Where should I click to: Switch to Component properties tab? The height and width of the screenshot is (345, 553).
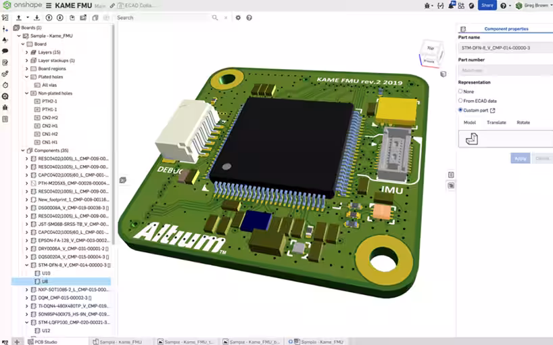[x=506, y=29]
